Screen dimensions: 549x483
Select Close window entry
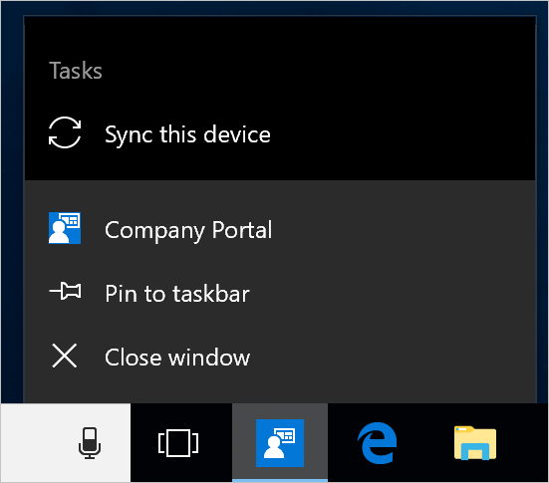280,357
